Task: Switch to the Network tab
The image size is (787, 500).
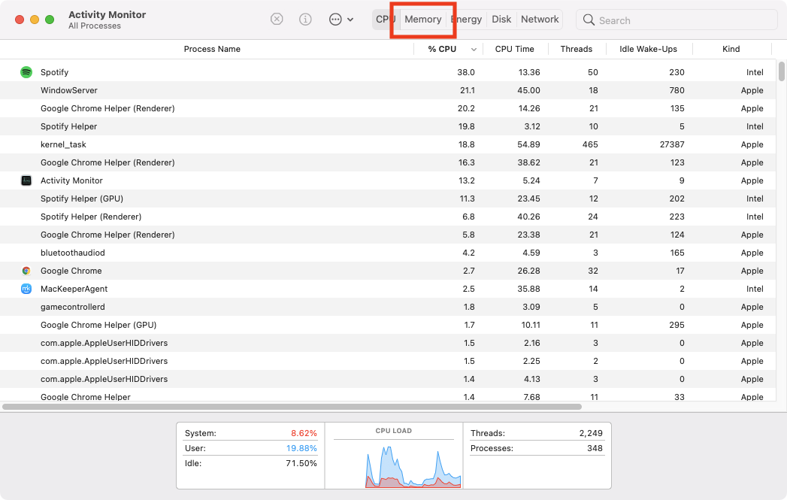Action: pyautogui.click(x=540, y=19)
